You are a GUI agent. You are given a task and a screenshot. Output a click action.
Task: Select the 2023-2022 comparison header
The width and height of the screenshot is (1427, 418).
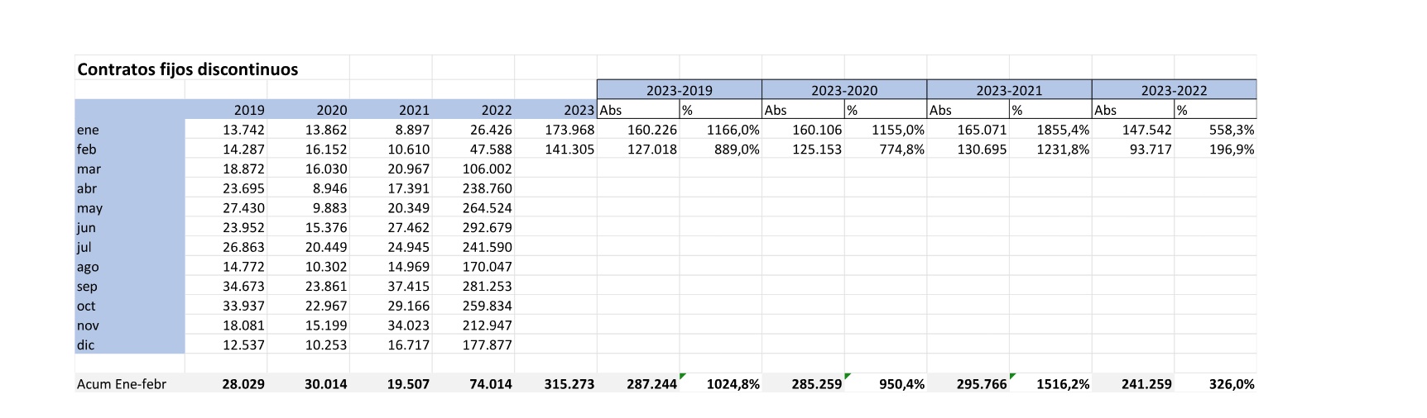coord(1174,90)
